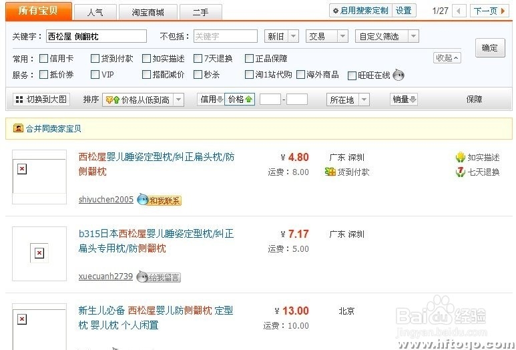
Task: Click the 七天退换 badge icon
Action: point(461,172)
